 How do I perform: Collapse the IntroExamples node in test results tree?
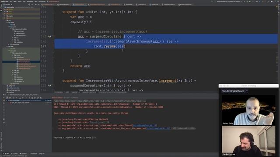tap(7, 101)
